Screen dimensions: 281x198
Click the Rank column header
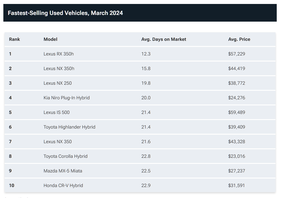(14, 39)
